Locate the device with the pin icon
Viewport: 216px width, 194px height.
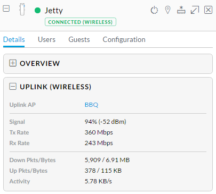pyautogui.click(x=167, y=10)
